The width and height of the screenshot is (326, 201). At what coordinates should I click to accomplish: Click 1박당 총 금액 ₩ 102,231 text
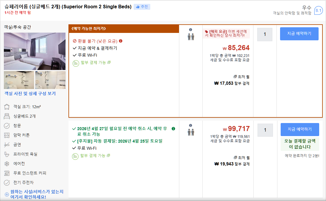click(229, 55)
